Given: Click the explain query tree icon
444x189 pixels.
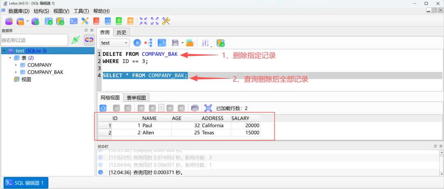Looking at the screenshot, I should (x=148, y=43).
